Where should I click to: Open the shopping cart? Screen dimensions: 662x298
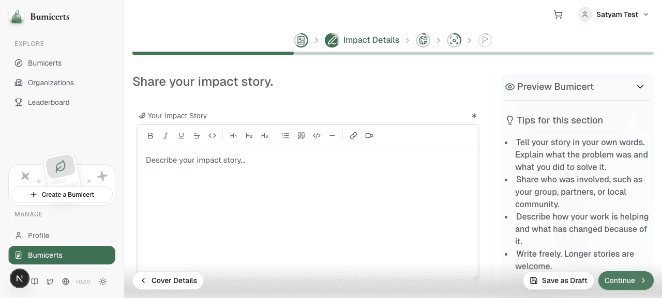tap(558, 14)
